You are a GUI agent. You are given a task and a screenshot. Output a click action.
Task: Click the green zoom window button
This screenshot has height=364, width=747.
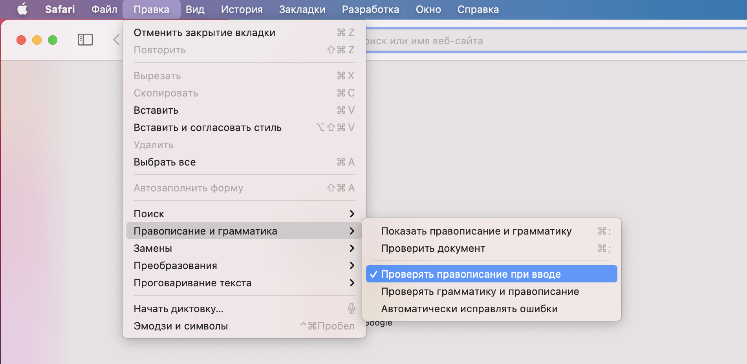[53, 40]
